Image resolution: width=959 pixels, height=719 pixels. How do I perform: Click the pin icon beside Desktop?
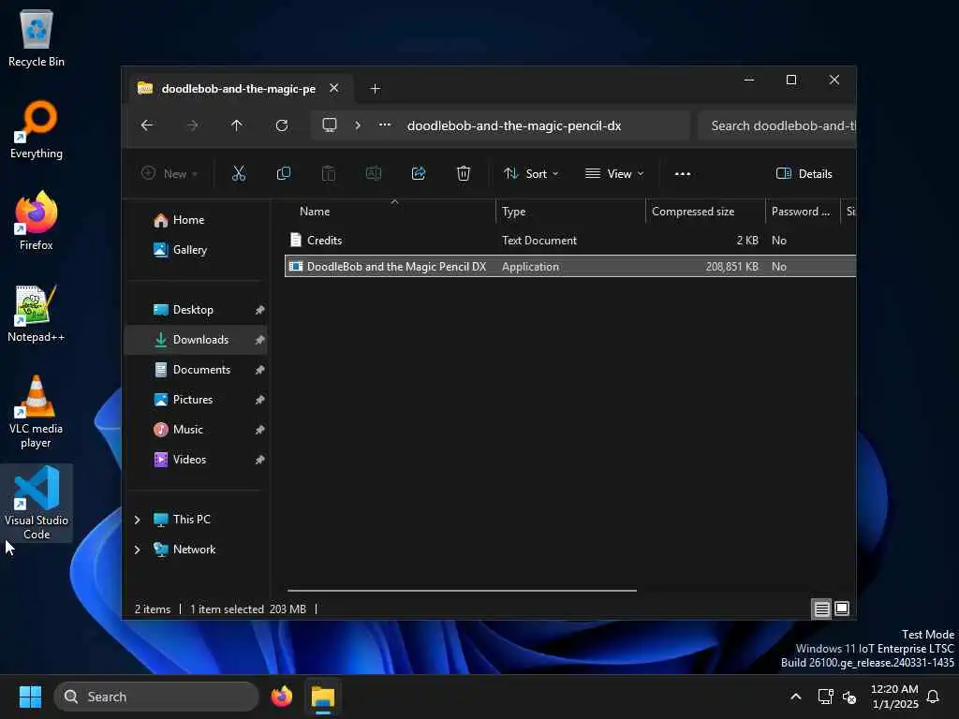(260, 310)
